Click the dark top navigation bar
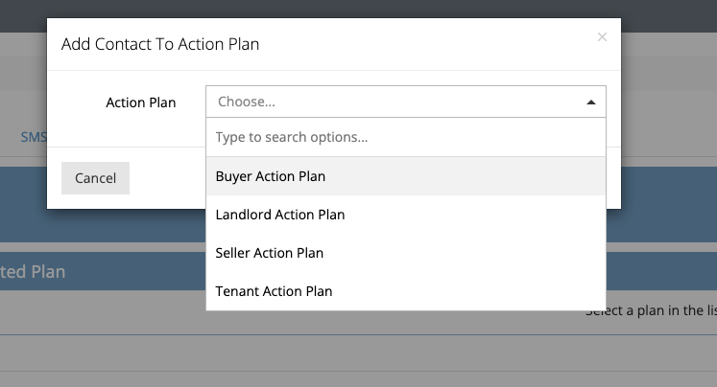The height and width of the screenshot is (387, 717). pos(358,10)
